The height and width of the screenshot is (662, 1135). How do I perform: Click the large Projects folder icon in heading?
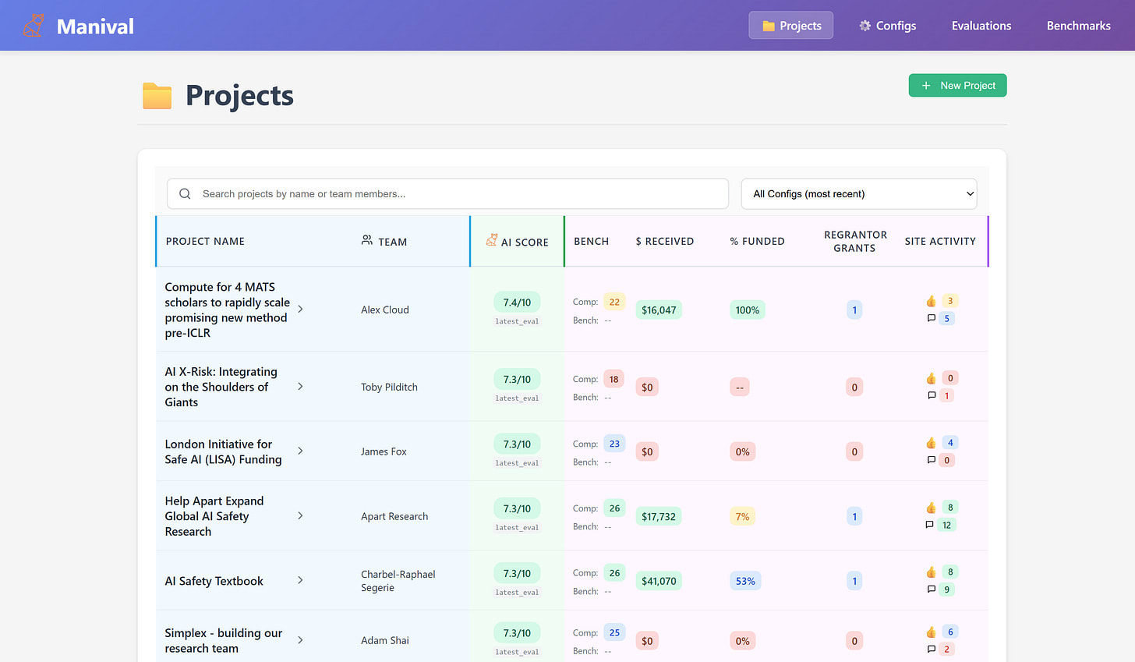(x=157, y=96)
